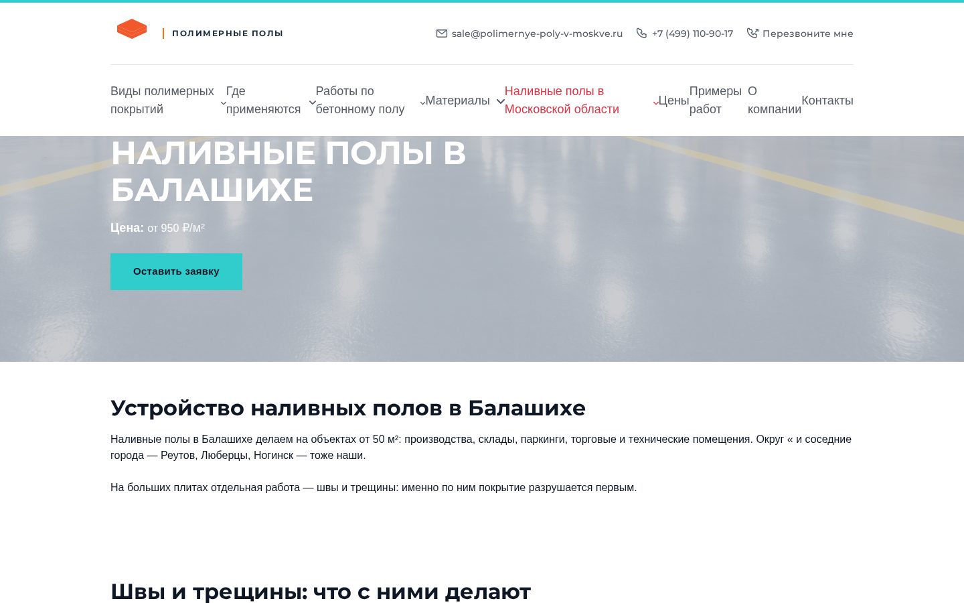Image resolution: width=964 pixels, height=603 pixels.
Task: Click the heading Швы и трещины: что с ними делают
Action: pos(321,592)
